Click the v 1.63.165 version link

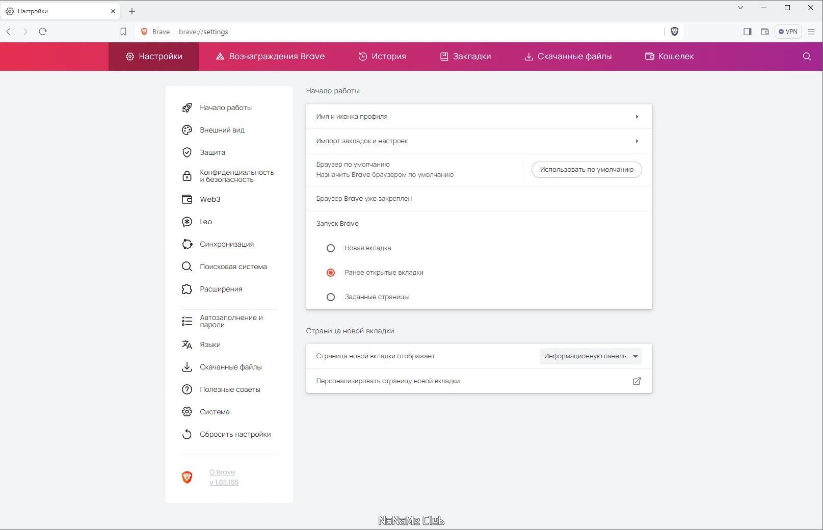(x=224, y=482)
